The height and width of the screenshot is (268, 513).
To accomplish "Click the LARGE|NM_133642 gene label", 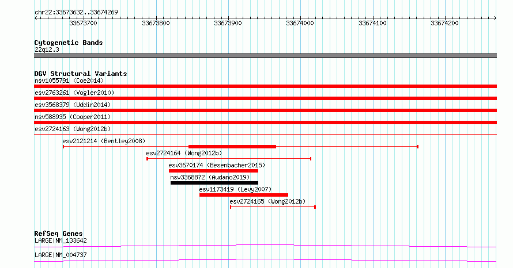I will click(x=61, y=240).
